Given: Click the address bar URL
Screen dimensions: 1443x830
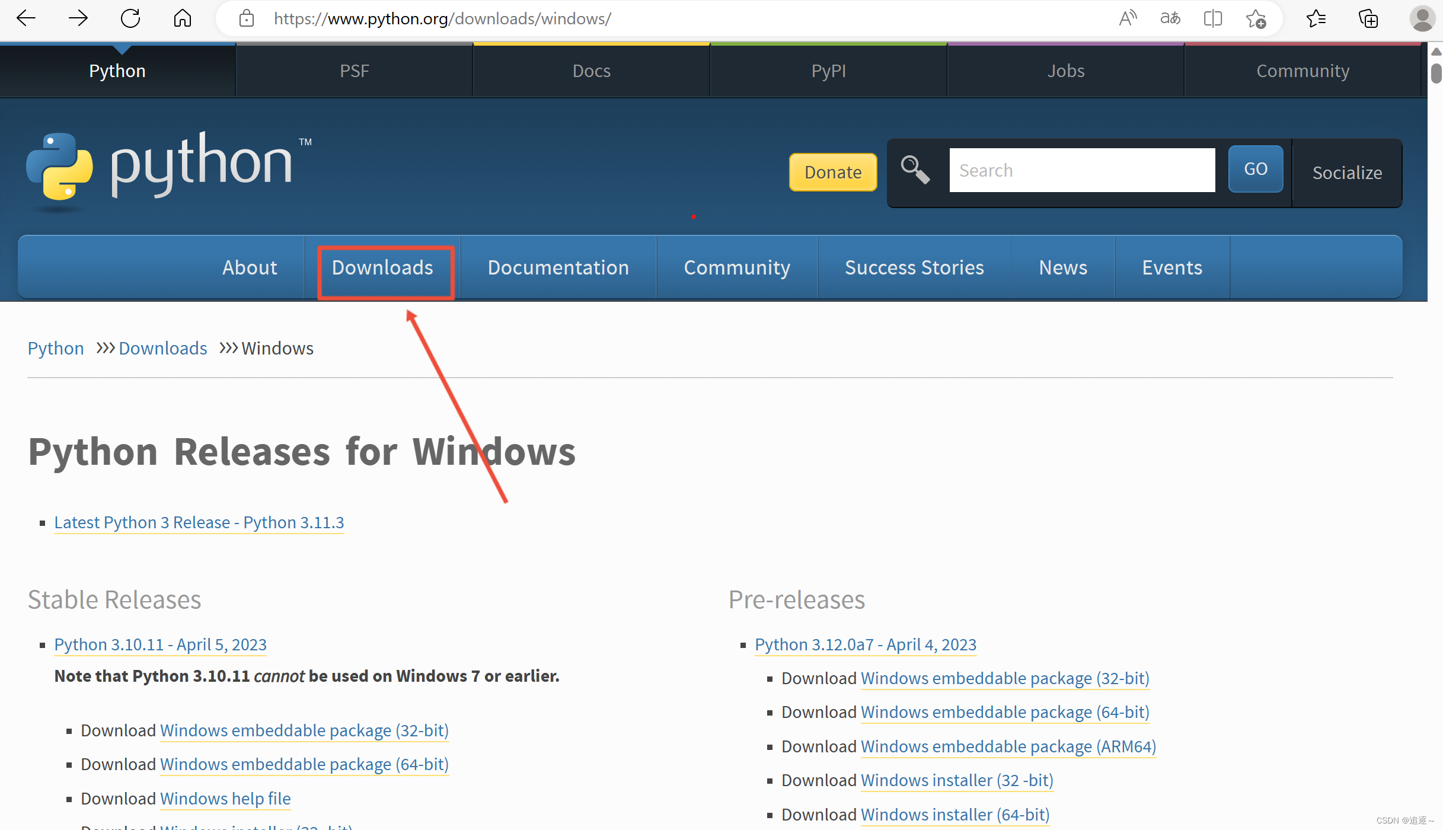Looking at the screenshot, I should pos(442,18).
